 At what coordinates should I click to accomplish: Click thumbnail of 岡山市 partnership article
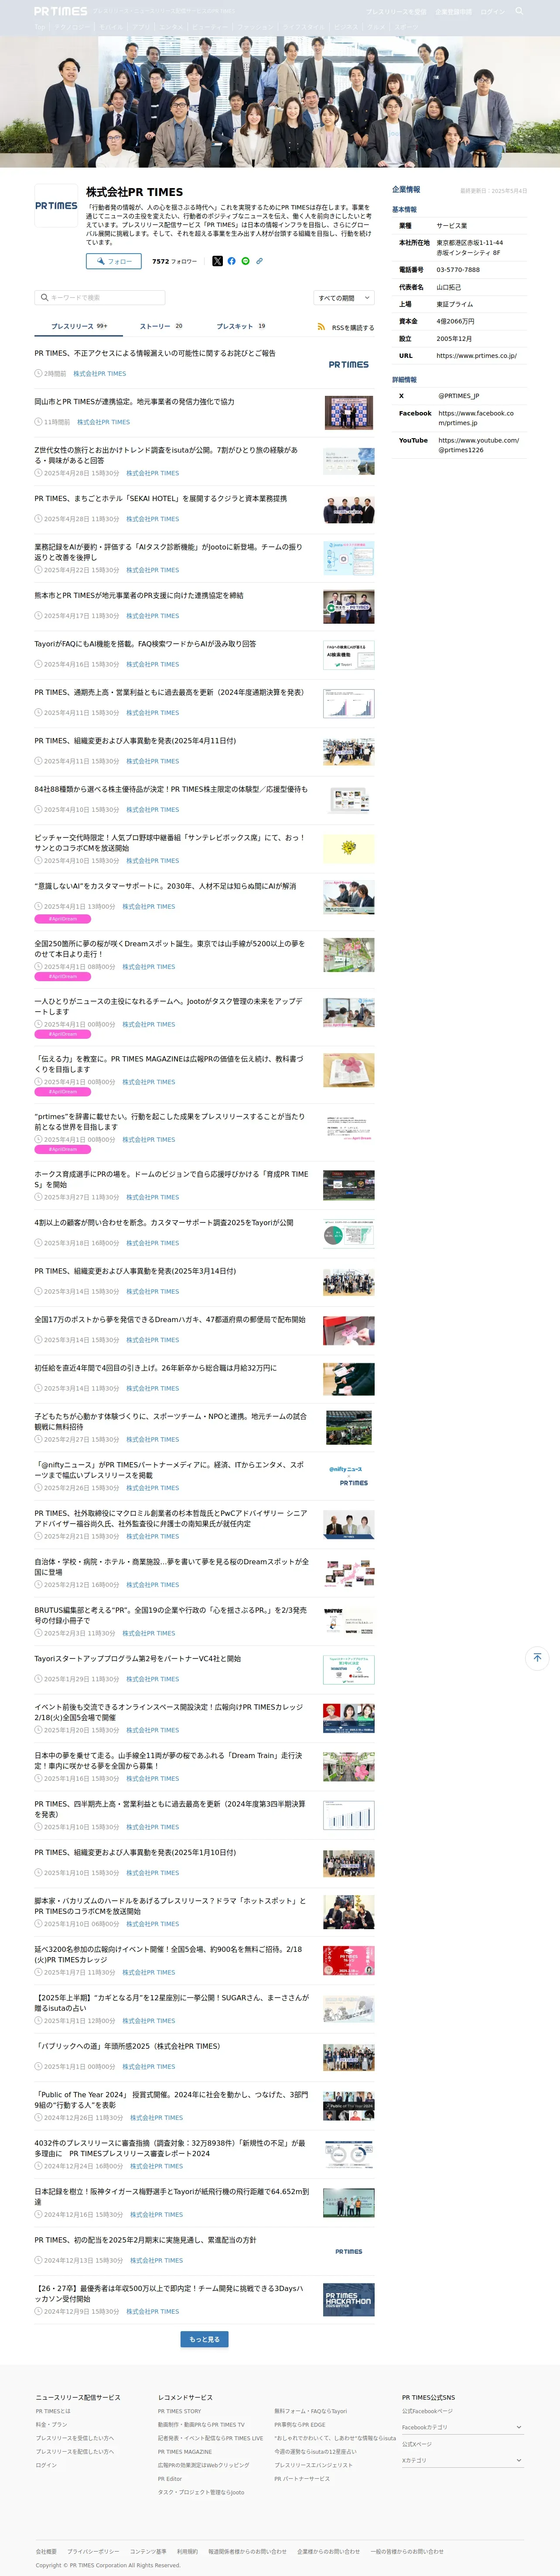pos(349,413)
